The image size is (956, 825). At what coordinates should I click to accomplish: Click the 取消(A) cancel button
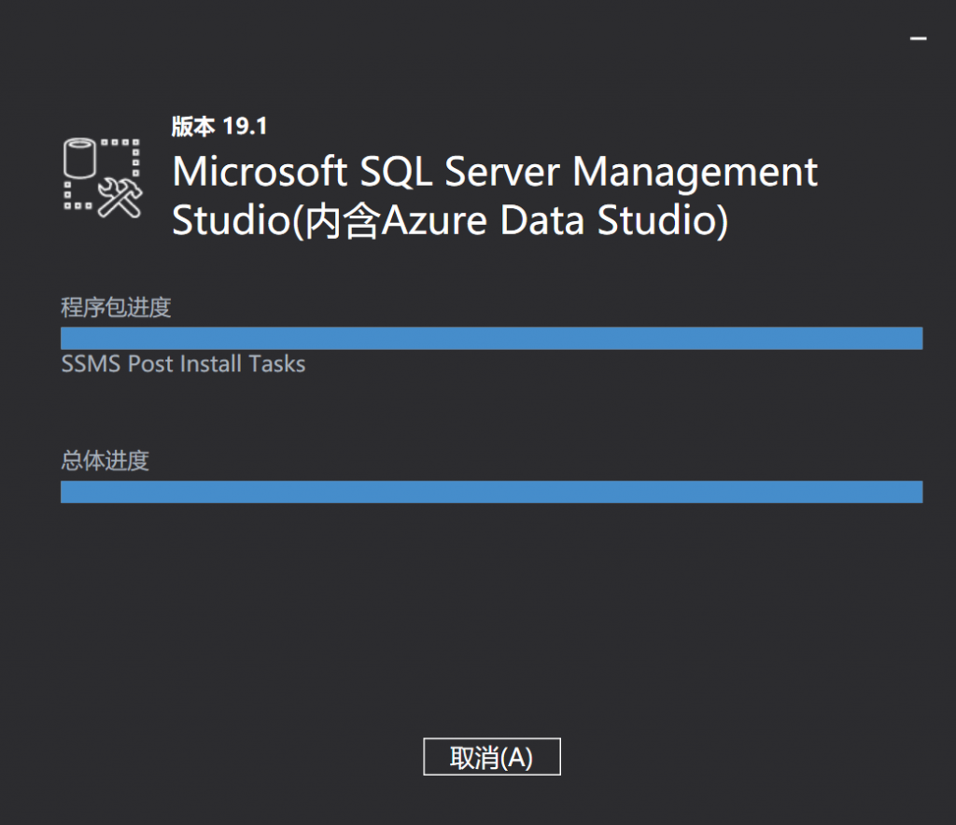(491, 757)
